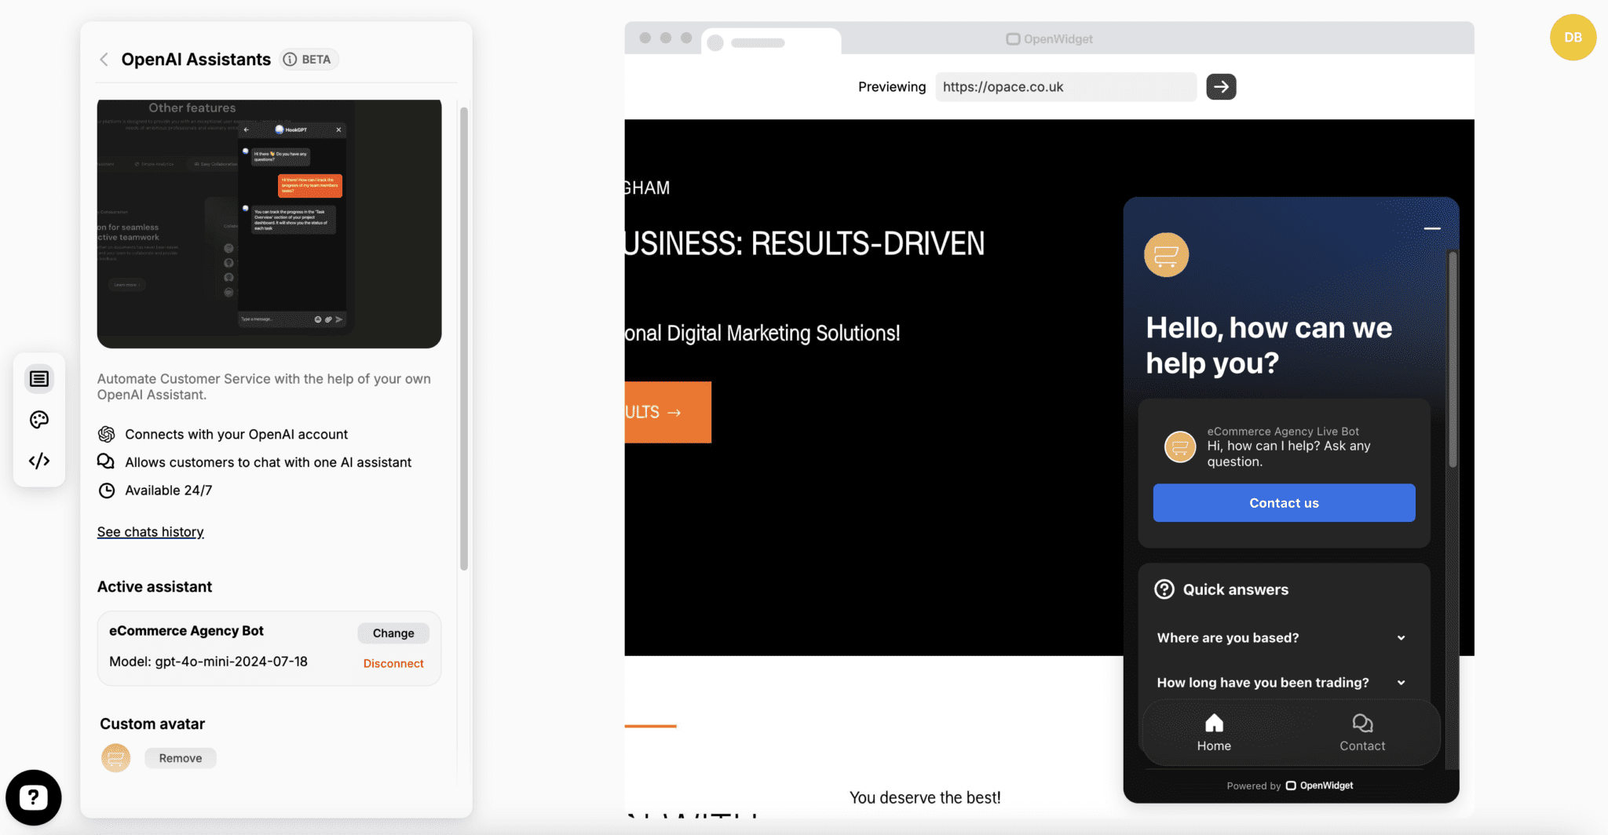Minimize the chat widget with the dash icon
1608x835 pixels.
pos(1432,228)
